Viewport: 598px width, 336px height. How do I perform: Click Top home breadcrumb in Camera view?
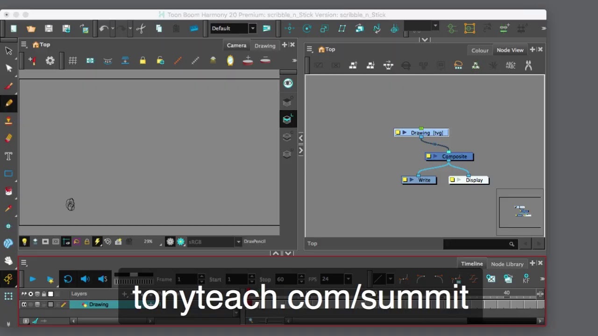41,45
